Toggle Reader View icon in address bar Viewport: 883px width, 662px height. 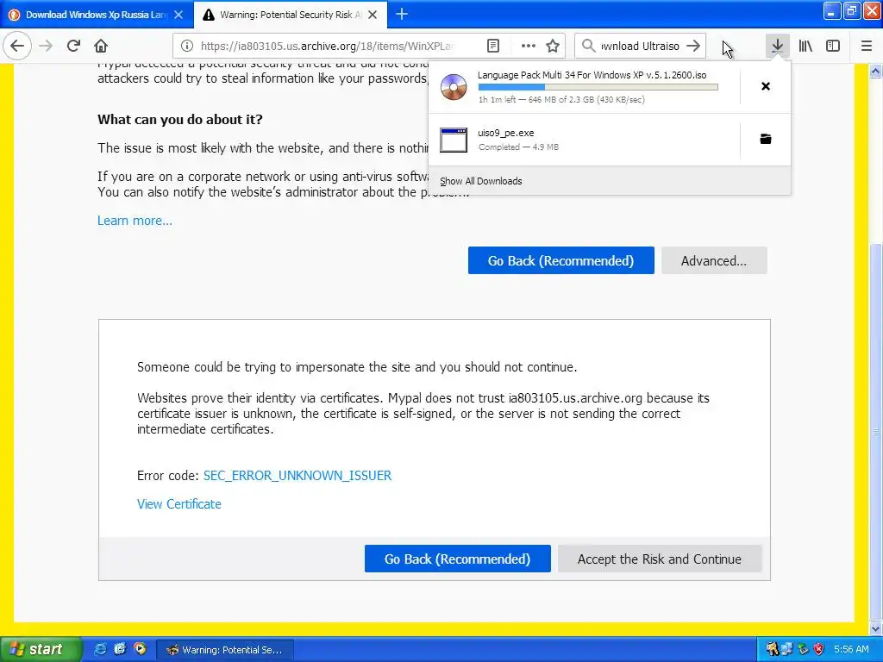click(x=493, y=46)
